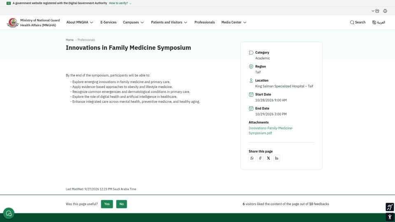Click the end date value 10/29/2026 3:00 PM
This screenshot has width=395, height=222.
[271, 114]
